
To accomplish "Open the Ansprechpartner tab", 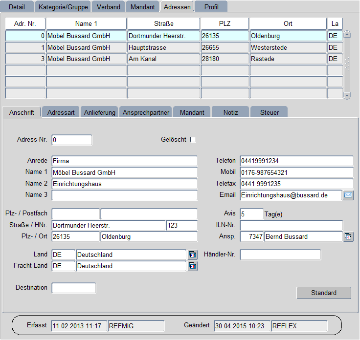I will click(x=146, y=112).
